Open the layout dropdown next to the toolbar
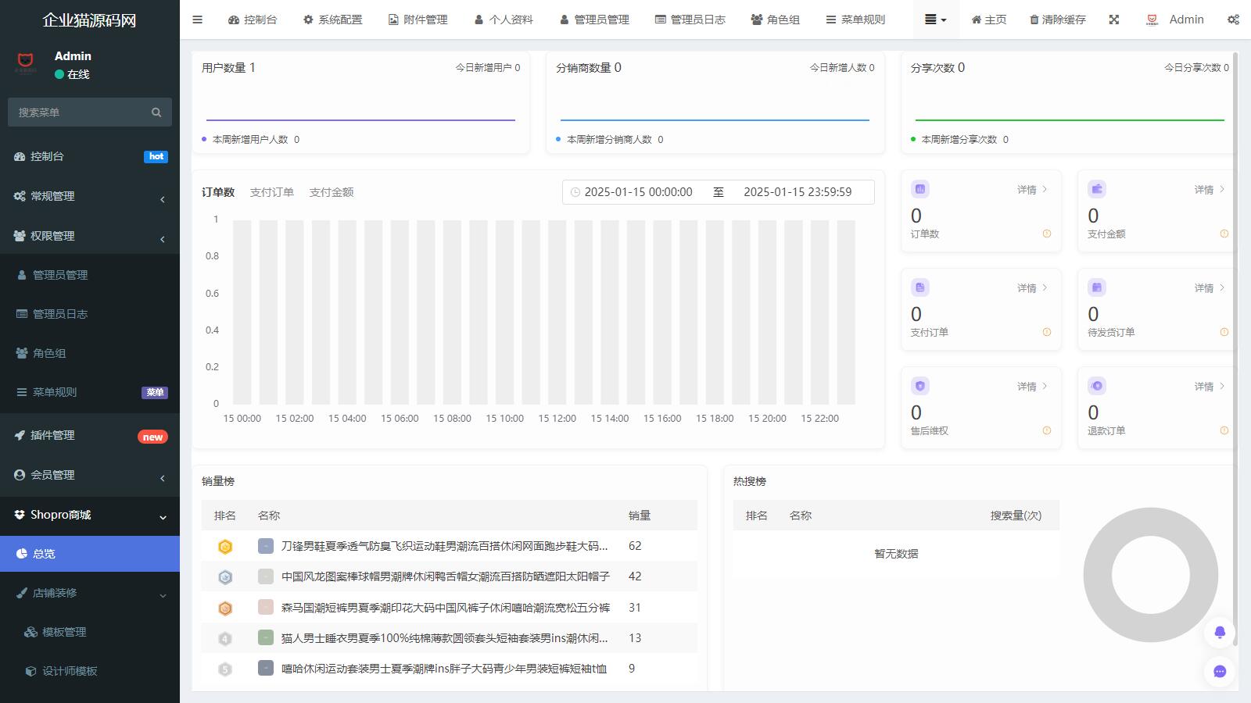This screenshot has width=1251, height=703. coord(935,20)
